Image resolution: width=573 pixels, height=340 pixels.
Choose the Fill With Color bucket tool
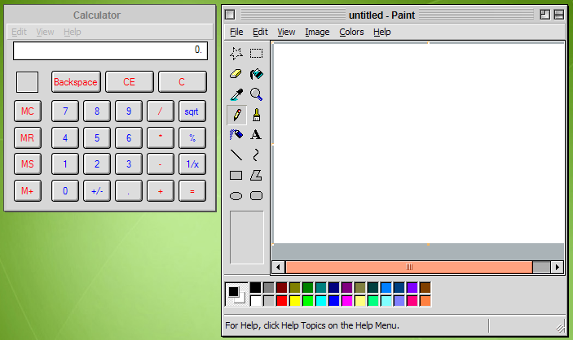click(x=256, y=74)
